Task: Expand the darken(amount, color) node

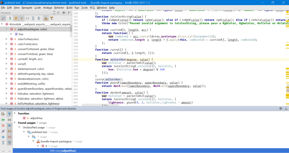Action: [x=7, y=69]
